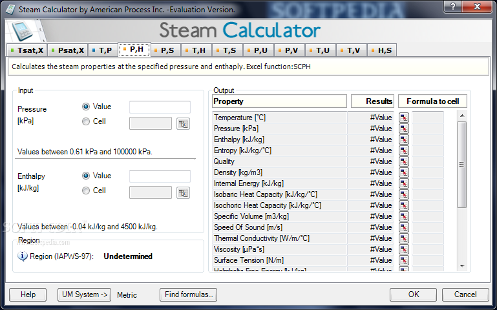This screenshot has height=310, width=497.
Task: Insert Viscosity formula to cell icon
Action: [404, 249]
